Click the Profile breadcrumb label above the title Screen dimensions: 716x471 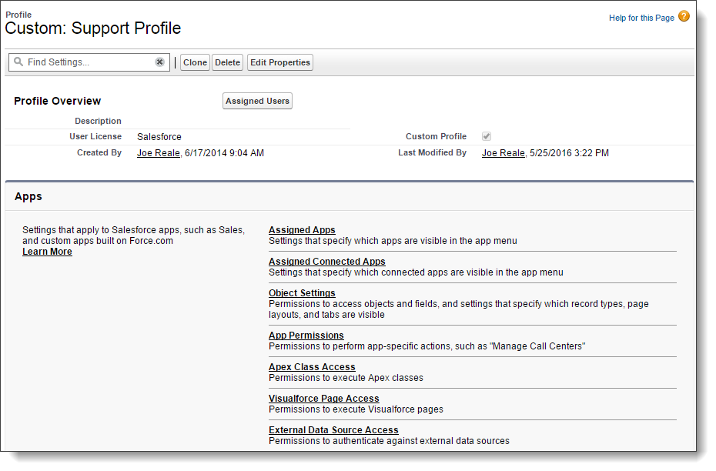pos(18,15)
